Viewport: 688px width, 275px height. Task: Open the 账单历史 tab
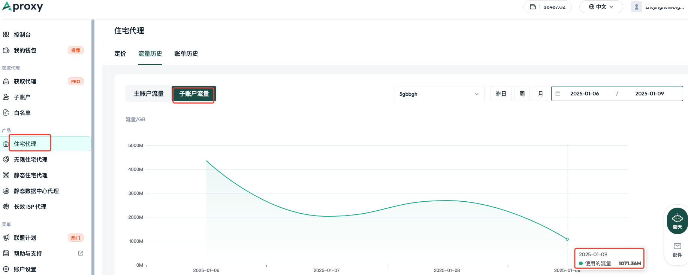(186, 54)
